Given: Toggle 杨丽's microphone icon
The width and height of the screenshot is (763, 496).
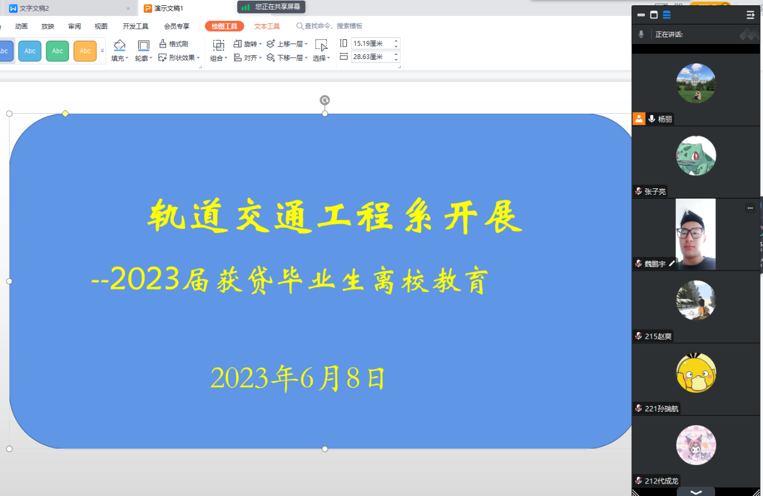Looking at the screenshot, I should point(652,119).
